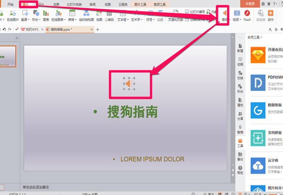Image resolution: width=283 pixels, height=195 pixels.
Task: Open Header and Footer (页眉和页脚)
Action: [x=175, y=16]
